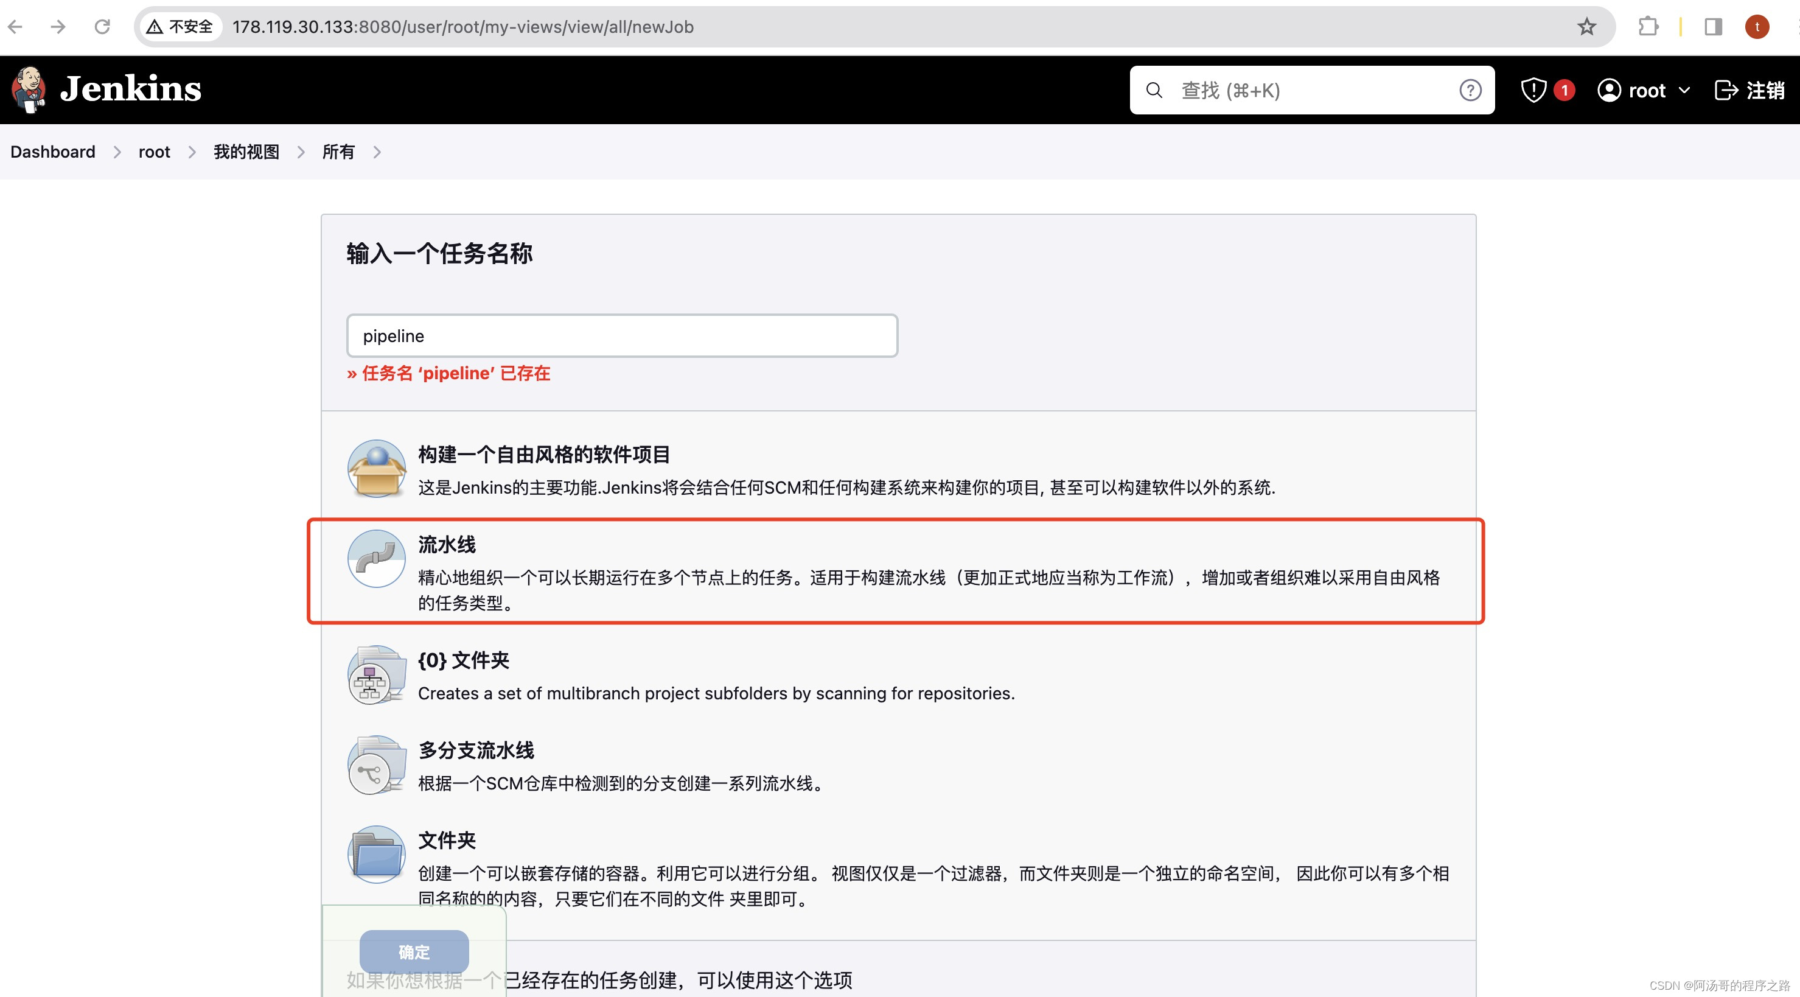Screen dimensions: 1800x997
Task: Select the blue folder icon
Action: coord(377,855)
